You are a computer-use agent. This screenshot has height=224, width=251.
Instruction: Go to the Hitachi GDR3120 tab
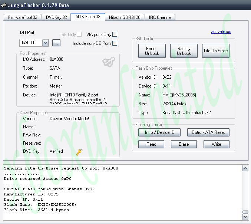click(125, 17)
